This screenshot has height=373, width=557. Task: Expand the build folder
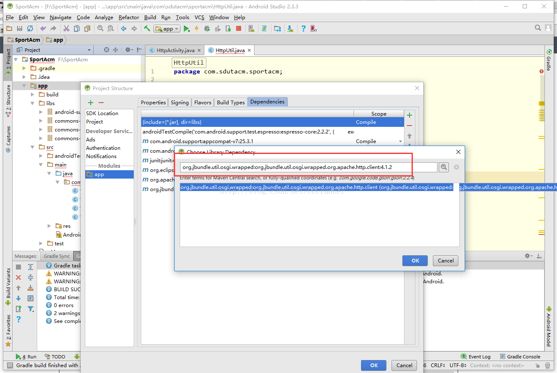coord(33,95)
